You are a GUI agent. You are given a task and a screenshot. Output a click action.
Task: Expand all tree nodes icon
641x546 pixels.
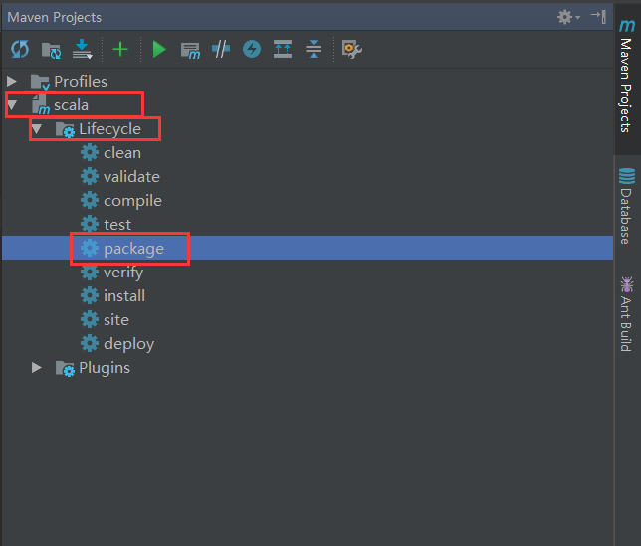pyautogui.click(x=283, y=49)
